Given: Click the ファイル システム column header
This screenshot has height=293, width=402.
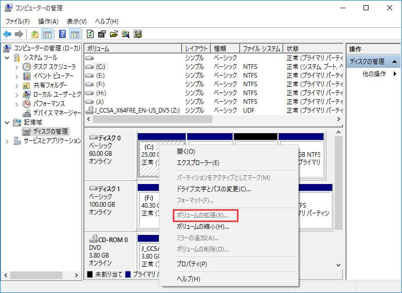Looking at the screenshot, I should click(x=261, y=48).
